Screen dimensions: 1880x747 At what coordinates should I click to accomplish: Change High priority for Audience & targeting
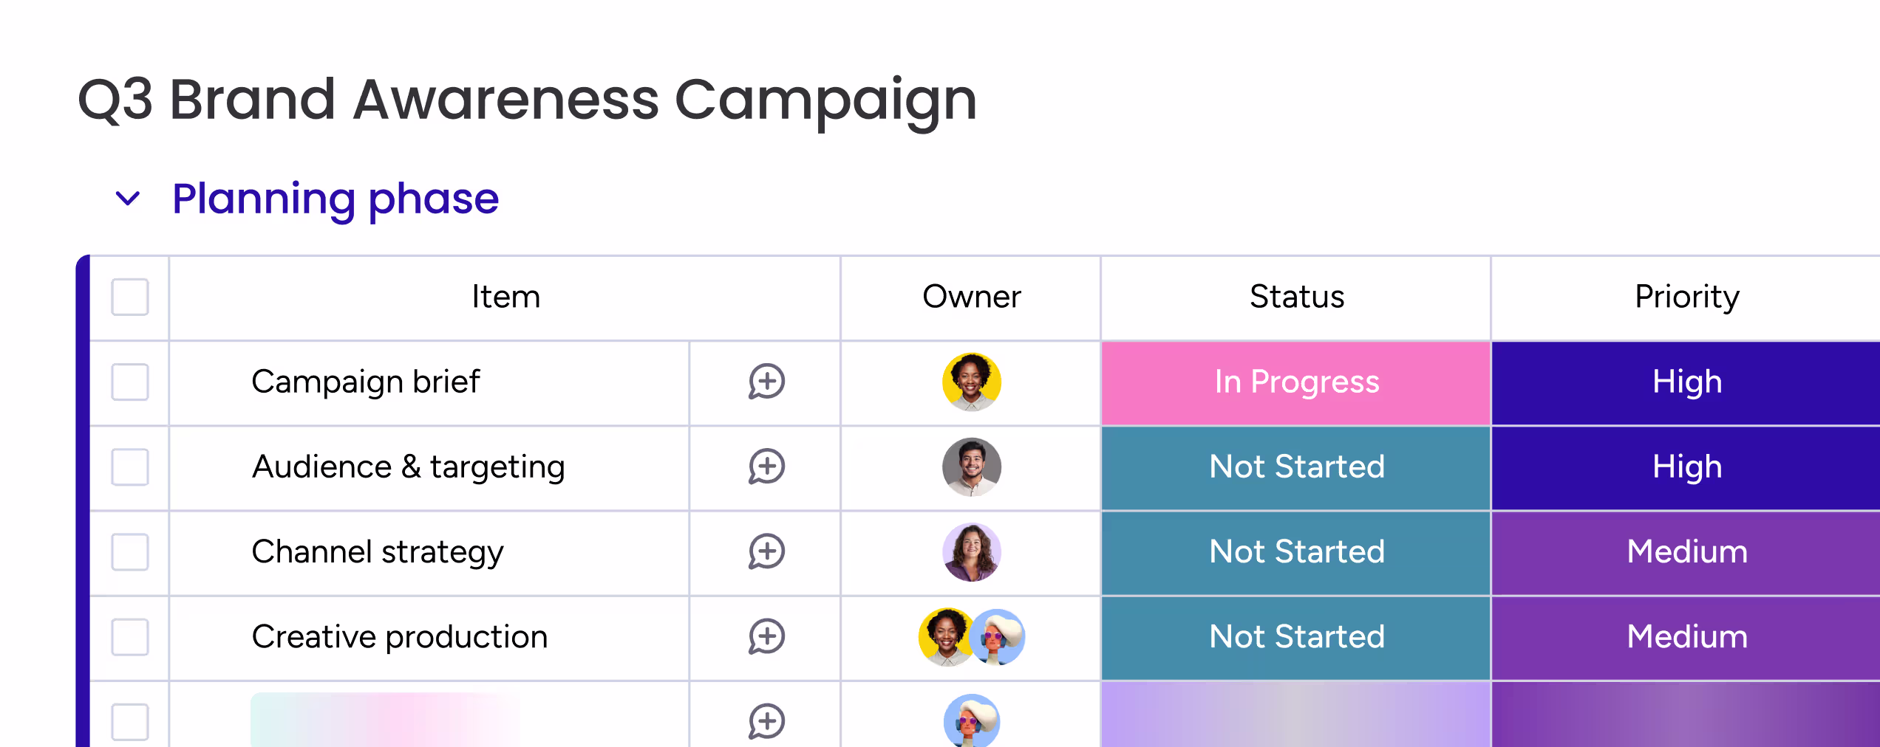coord(1686,467)
